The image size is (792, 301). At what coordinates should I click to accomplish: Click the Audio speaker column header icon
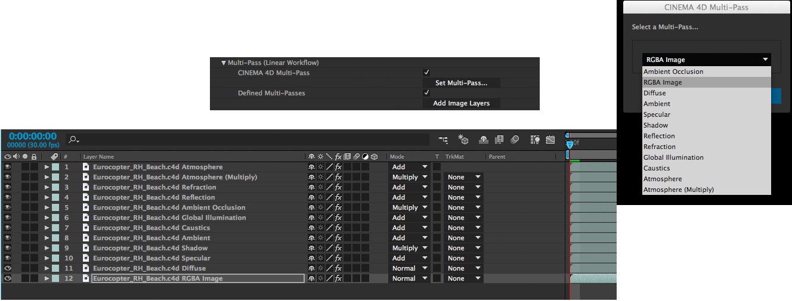click(16, 157)
